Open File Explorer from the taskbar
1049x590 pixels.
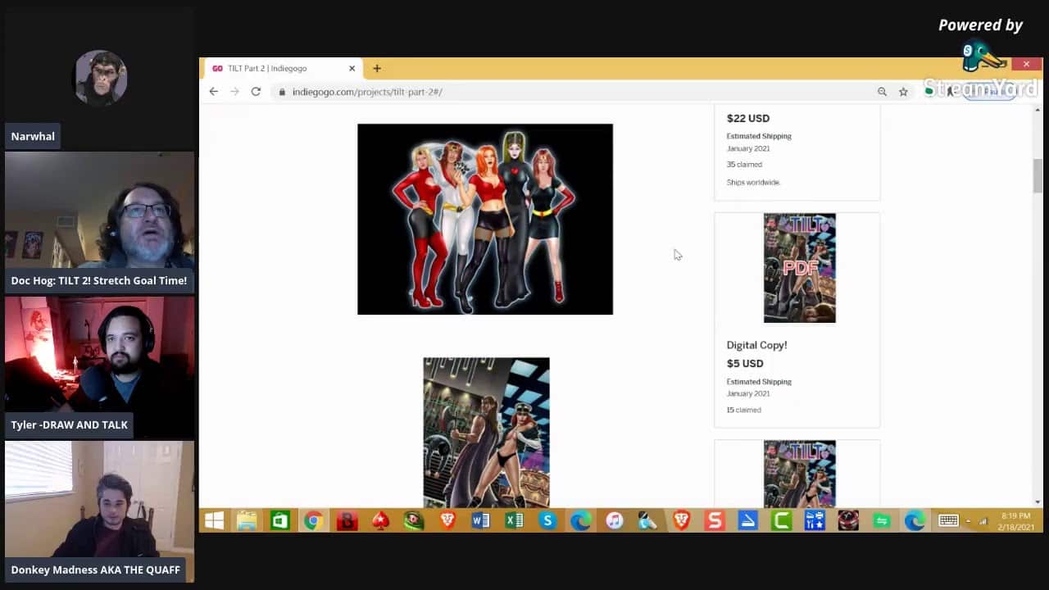246,521
